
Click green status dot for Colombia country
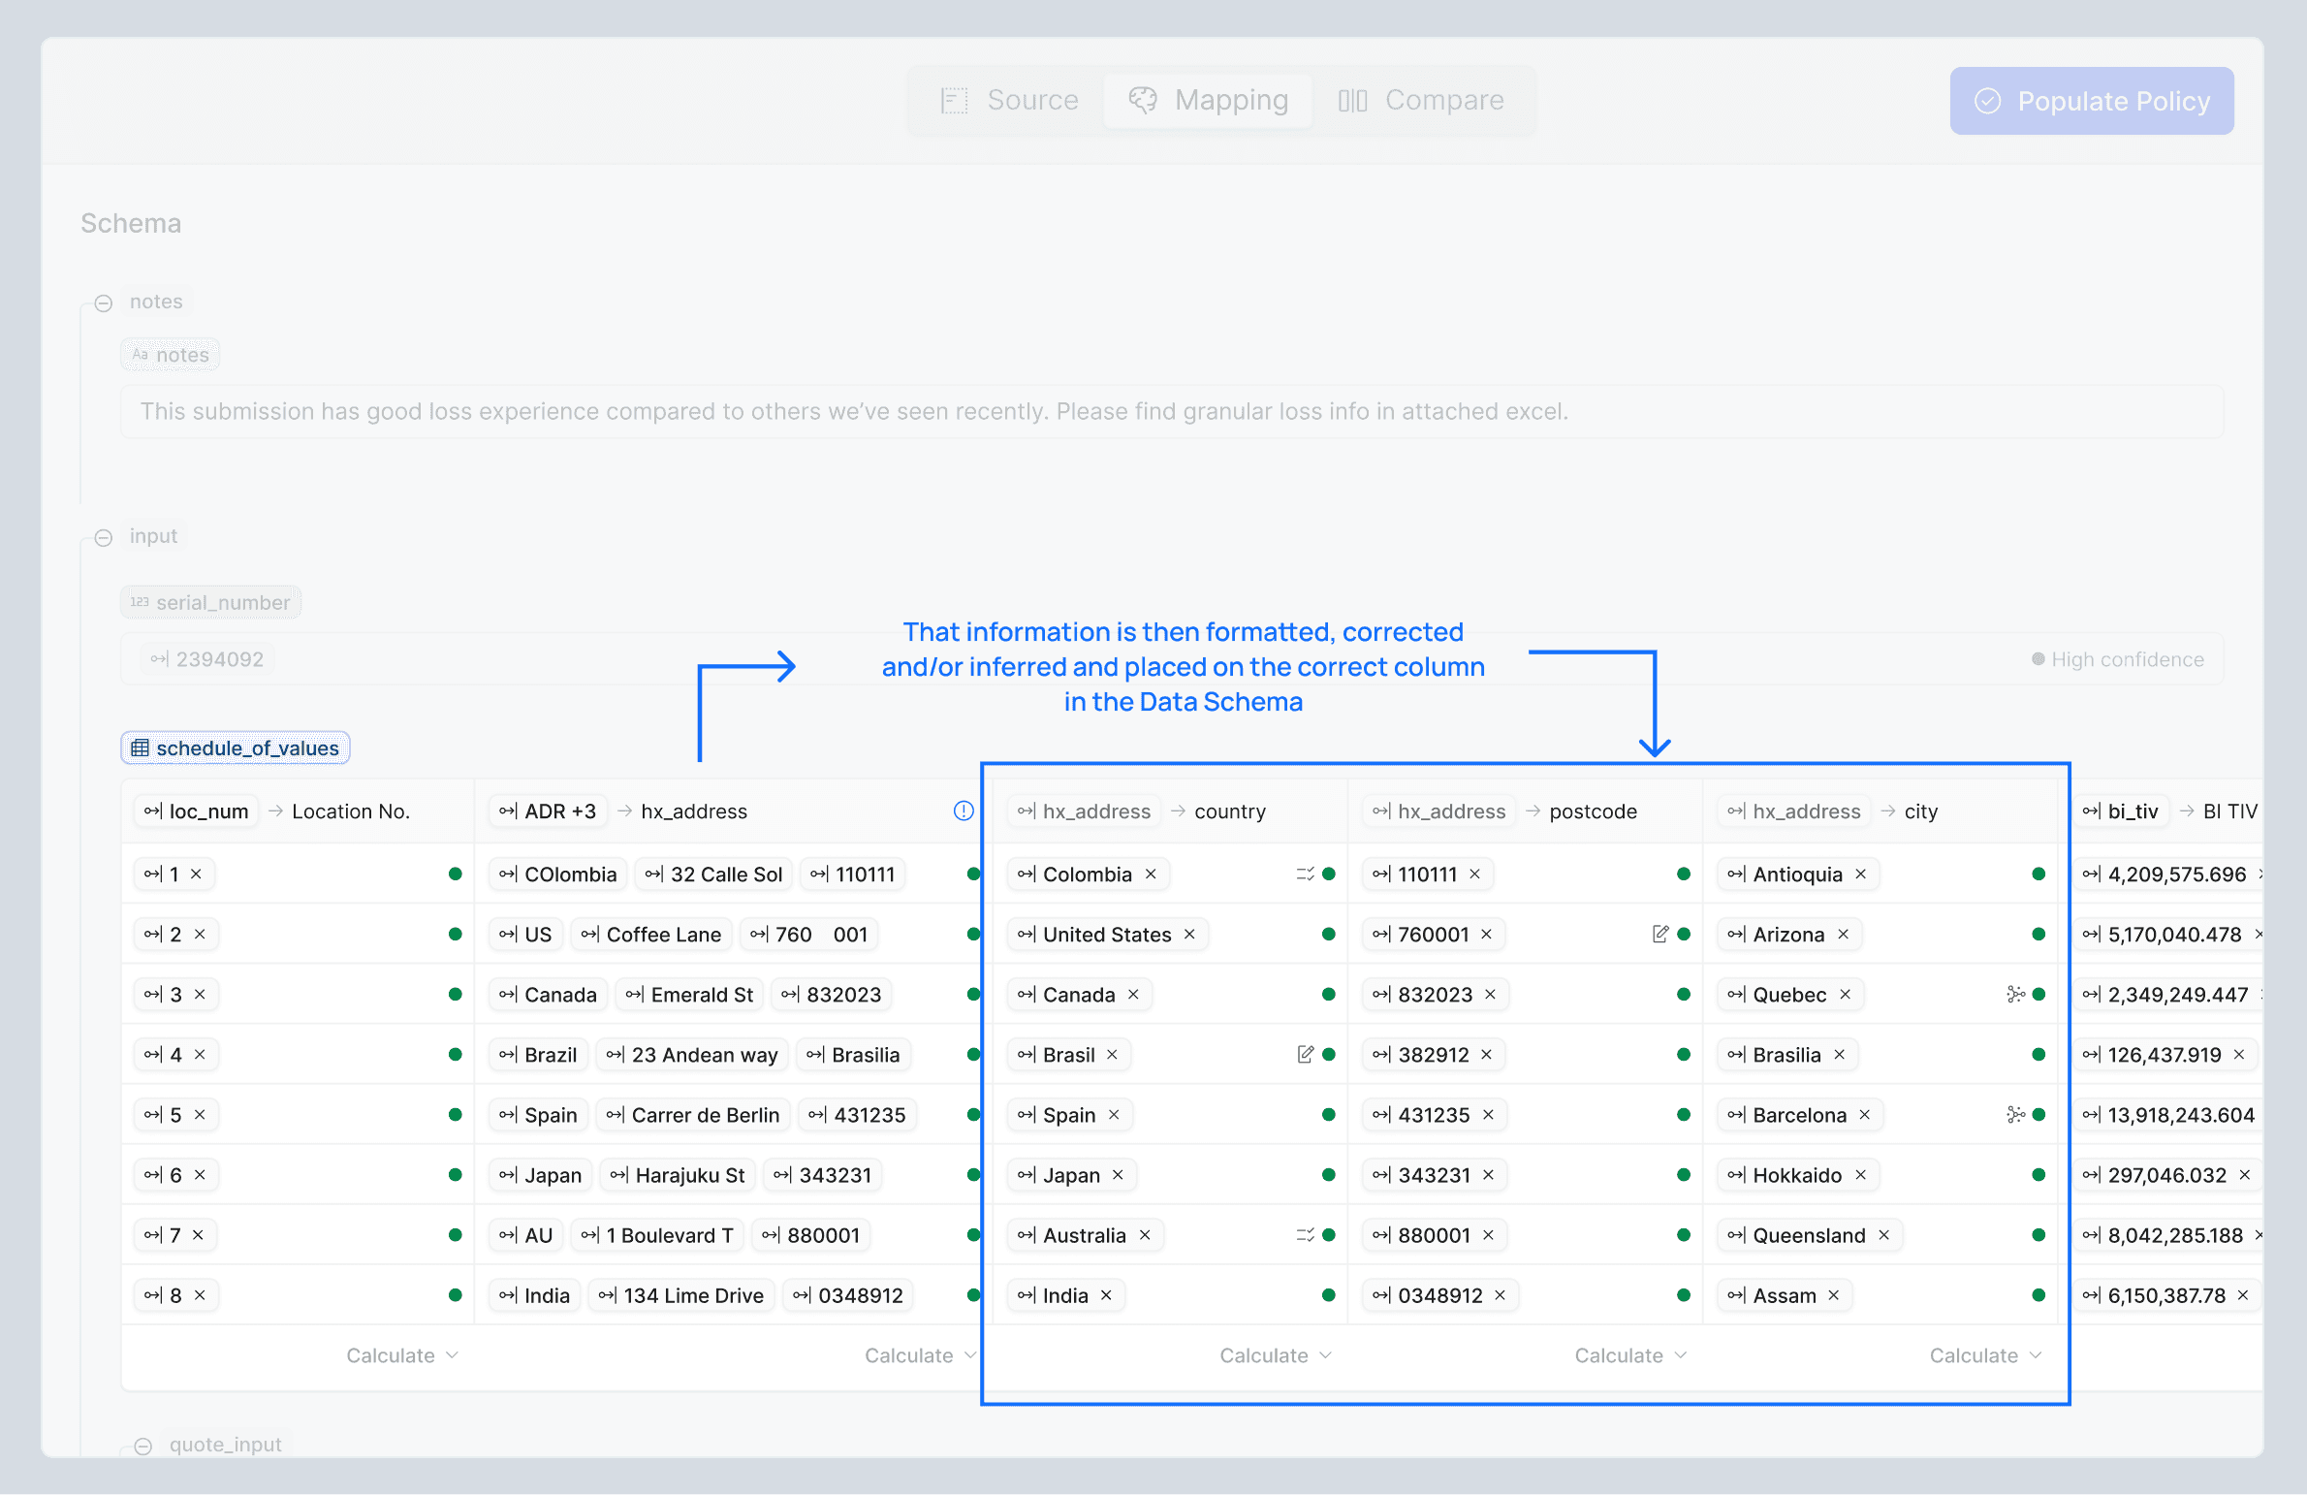1328,874
